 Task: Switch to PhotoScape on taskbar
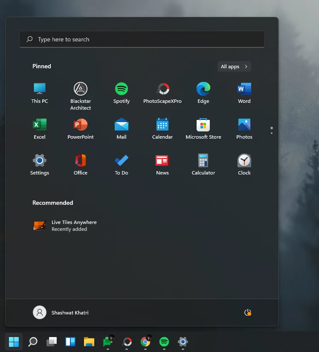[x=127, y=342]
